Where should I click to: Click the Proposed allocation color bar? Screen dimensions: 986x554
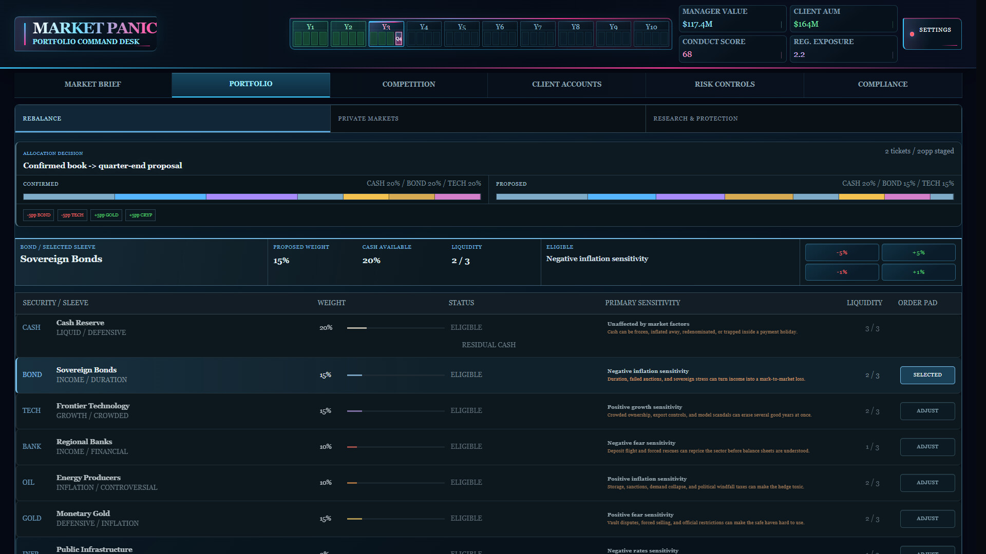pyautogui.click(x=725, y=197)
